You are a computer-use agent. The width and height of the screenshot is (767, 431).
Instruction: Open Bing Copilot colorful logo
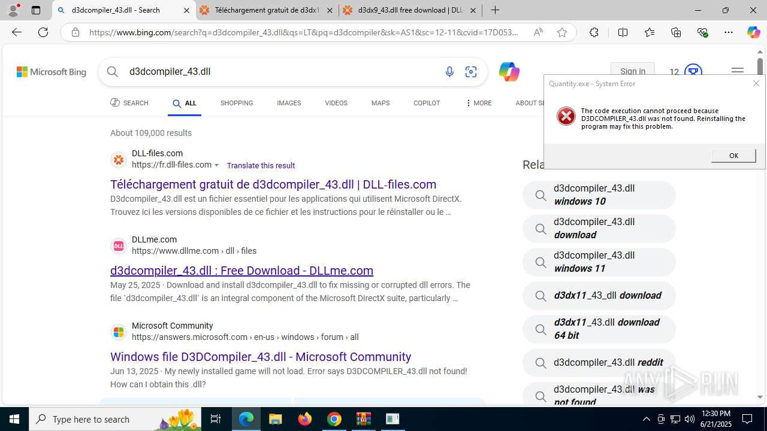[x=509, y=72]
